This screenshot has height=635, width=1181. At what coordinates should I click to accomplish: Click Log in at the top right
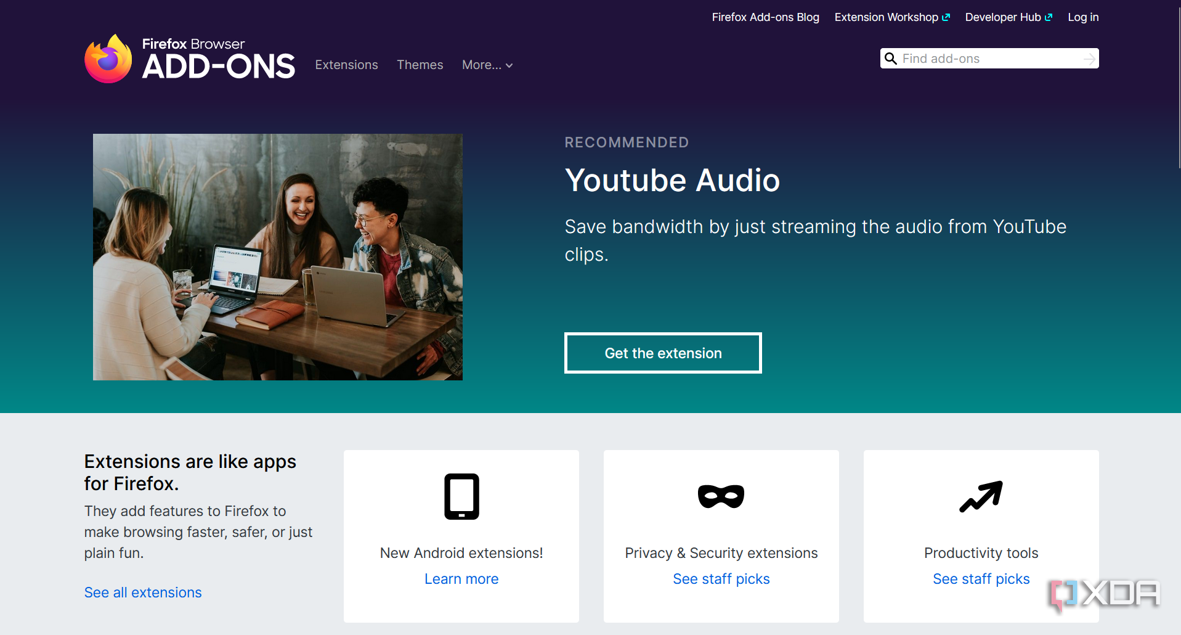point(1083,17)
